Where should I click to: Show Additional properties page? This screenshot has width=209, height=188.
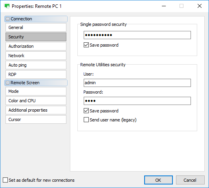[36, 110]
